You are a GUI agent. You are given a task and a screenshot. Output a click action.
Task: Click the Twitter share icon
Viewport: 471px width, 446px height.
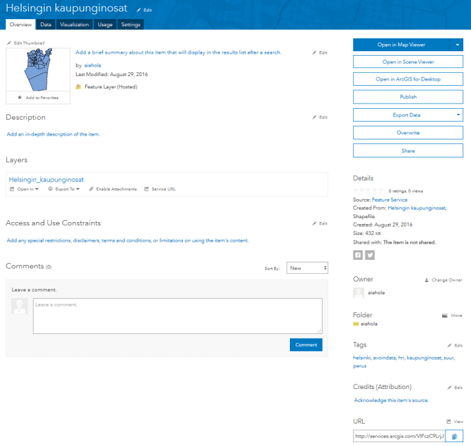[x=369, y=255]
